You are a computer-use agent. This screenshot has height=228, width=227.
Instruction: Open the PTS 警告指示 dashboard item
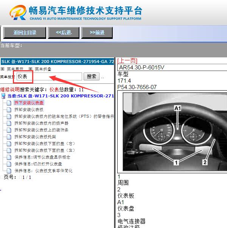[x=64, y=116]
